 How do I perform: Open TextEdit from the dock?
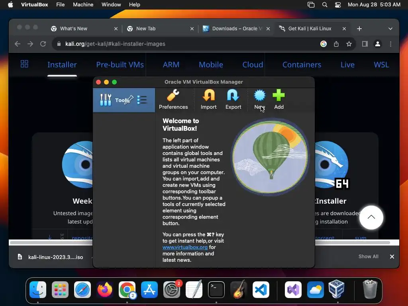[x=194, y=290]
